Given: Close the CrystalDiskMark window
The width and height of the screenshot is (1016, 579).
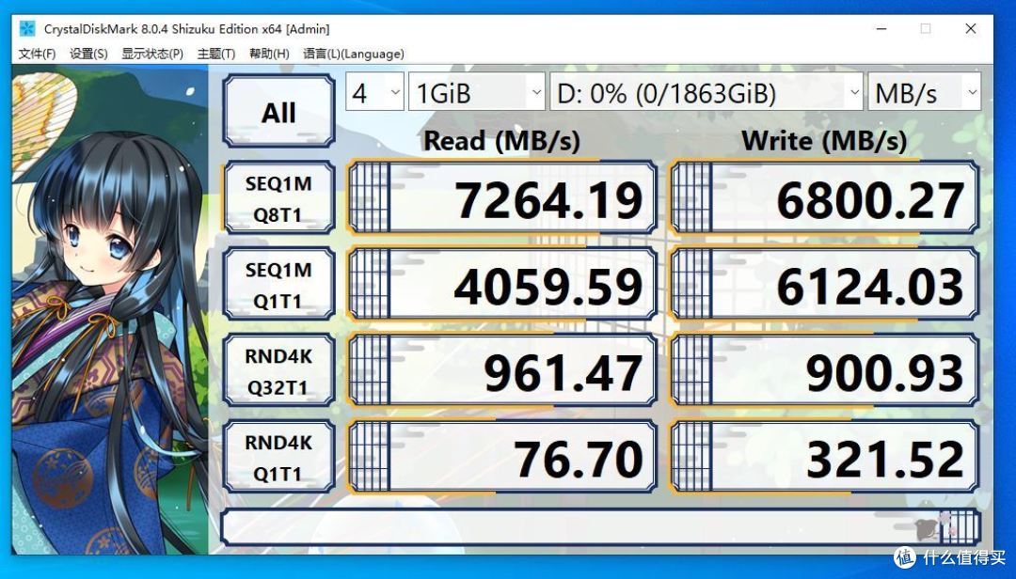Looking at the screenshot, I should [971, 29].
